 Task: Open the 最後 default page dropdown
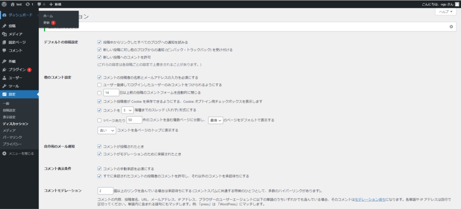click(216, 120)
